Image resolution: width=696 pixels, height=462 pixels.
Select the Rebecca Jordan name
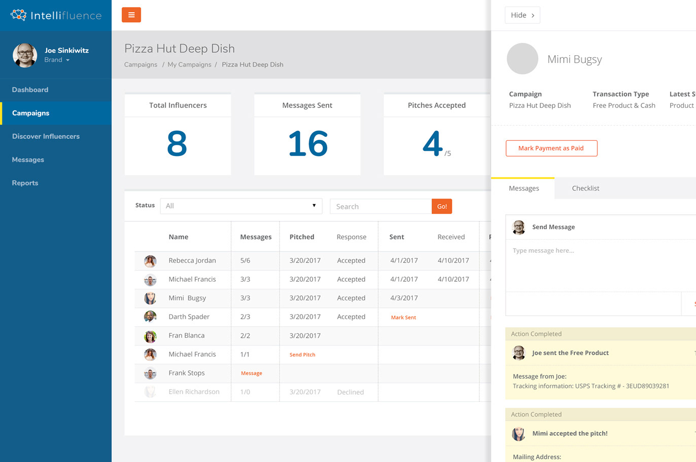tap(192, 260)
